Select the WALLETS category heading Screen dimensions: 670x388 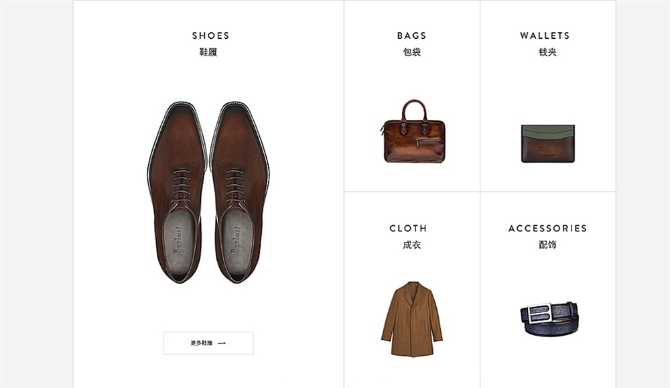[545, 36]
